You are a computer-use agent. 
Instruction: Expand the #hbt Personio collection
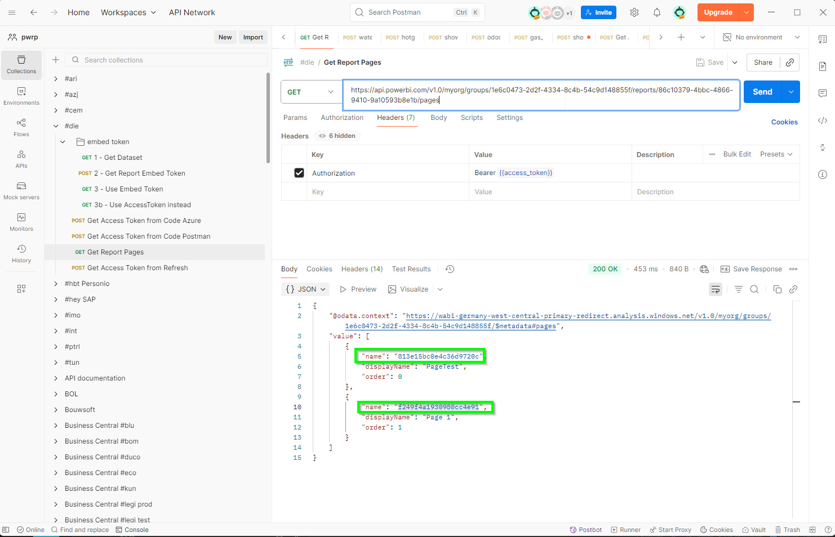pyautogui.click(x=56, y=284)
